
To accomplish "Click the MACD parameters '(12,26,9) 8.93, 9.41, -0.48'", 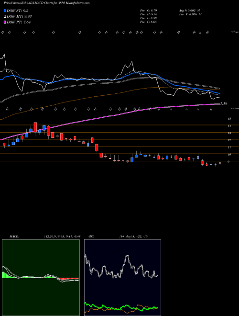I will coord(62,237).
